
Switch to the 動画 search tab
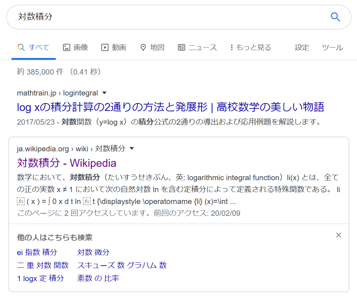click(119, 47)
